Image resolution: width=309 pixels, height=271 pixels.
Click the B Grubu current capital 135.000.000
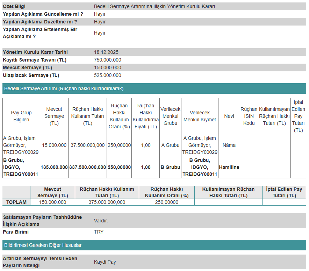coord(54,167)
